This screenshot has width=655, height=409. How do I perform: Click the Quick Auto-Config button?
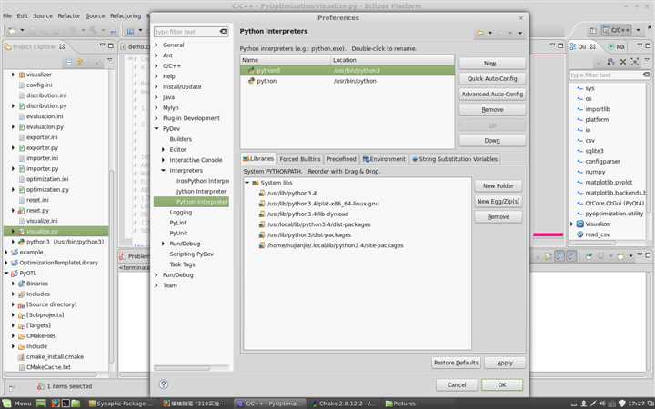pos(492,78)
